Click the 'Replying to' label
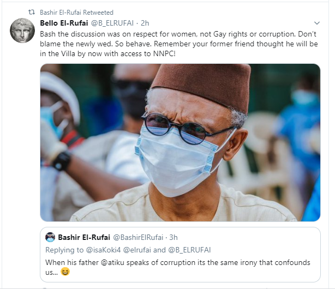The width and height of the screenshot is (335, 289). point(64,250)
